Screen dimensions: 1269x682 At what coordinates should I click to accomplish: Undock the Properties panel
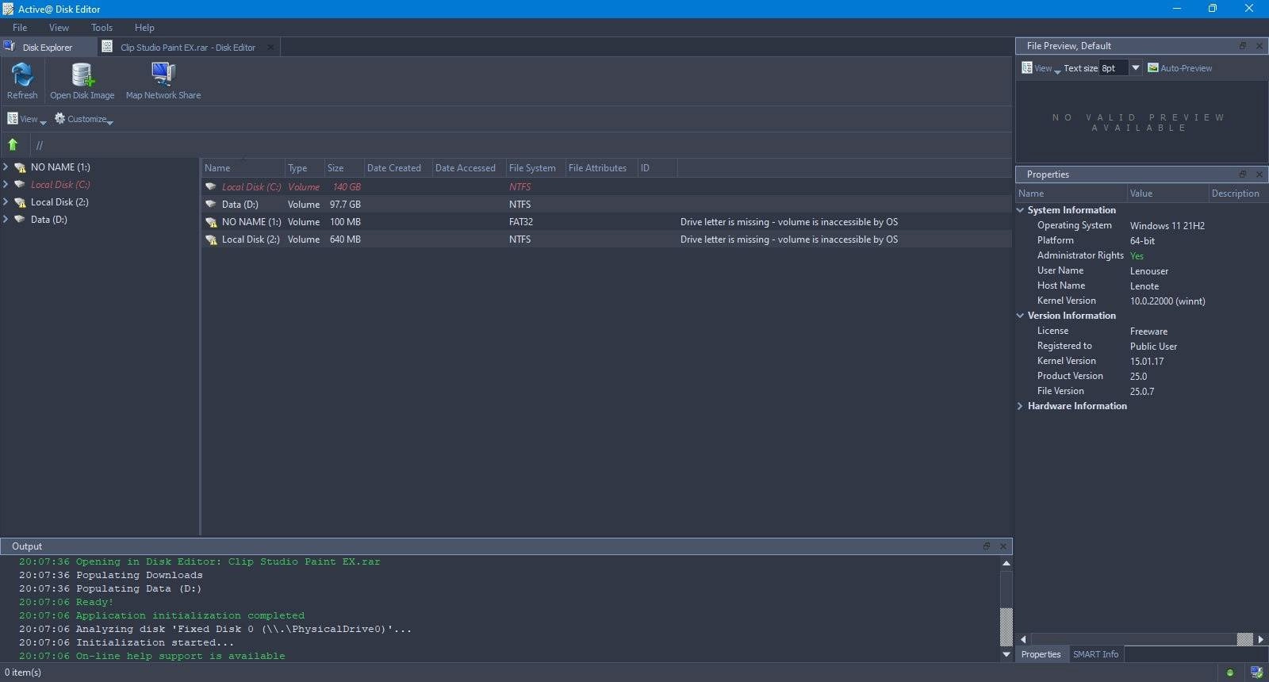pos(1243,174)
